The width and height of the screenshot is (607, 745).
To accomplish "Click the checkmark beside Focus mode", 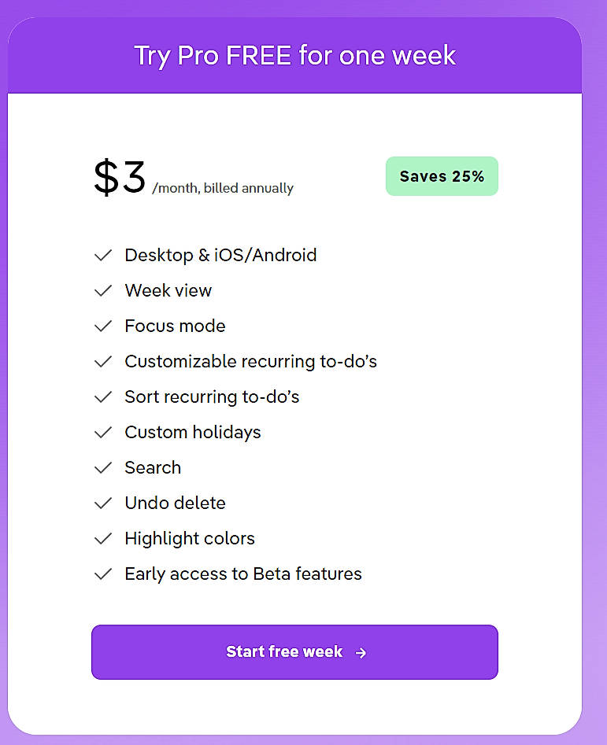I will 103,326.
